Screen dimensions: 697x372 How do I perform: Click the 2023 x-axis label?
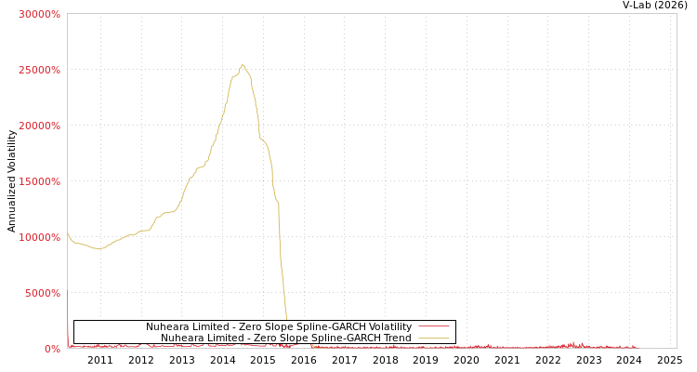[589, 360]
